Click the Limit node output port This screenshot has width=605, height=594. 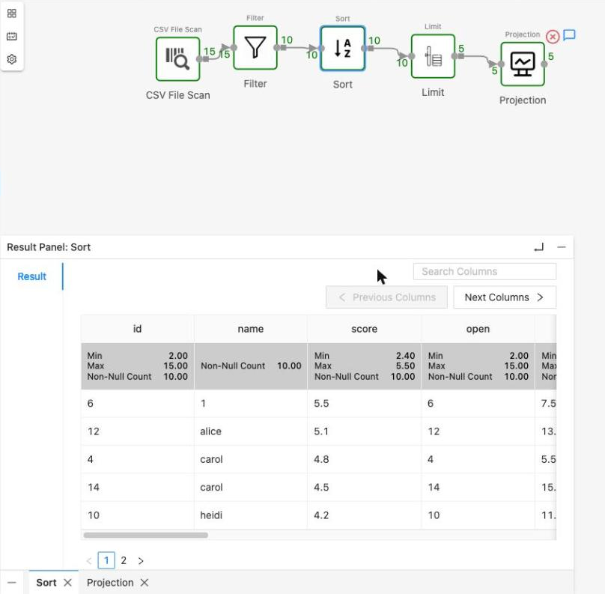click(454, 56)
